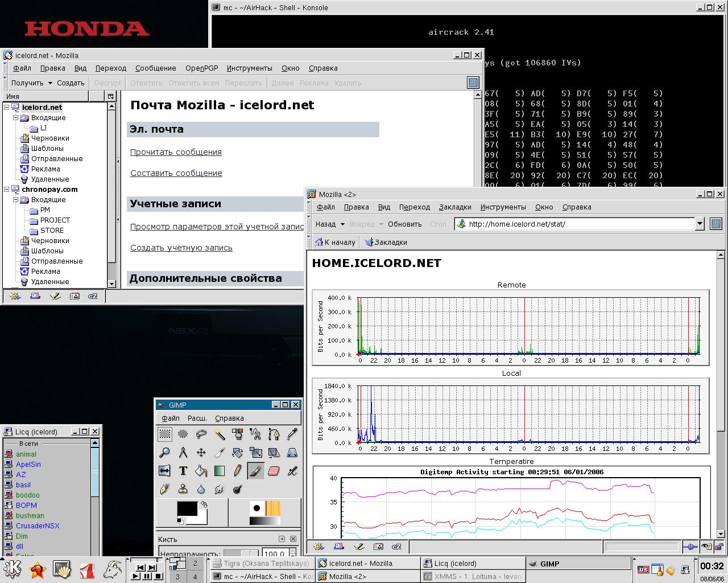The width and height of the screenshot is (728, 583).
Task: Select the Smudge finger tool
Action: (219, 489)
